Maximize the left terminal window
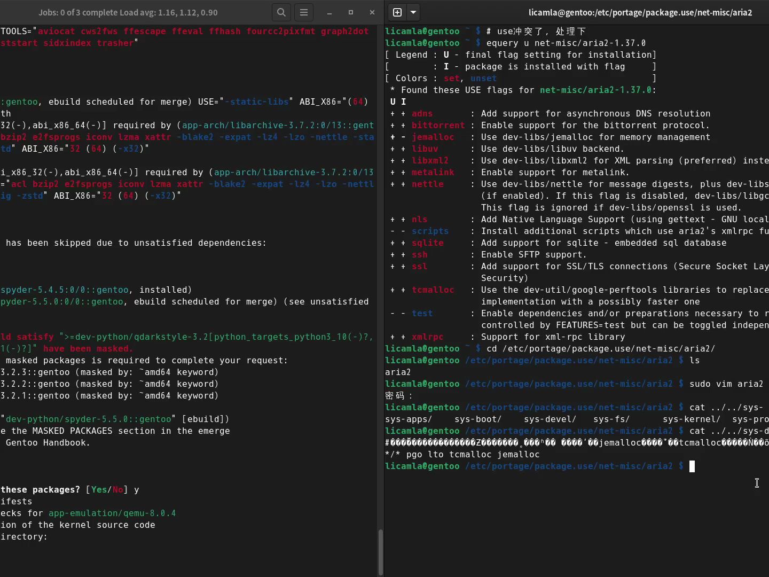Viewport: 769px width, 577px height. (351, 12)
